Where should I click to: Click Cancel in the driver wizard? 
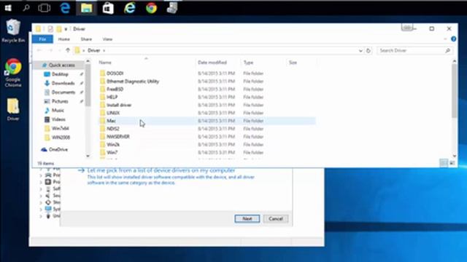coord(276,218)
